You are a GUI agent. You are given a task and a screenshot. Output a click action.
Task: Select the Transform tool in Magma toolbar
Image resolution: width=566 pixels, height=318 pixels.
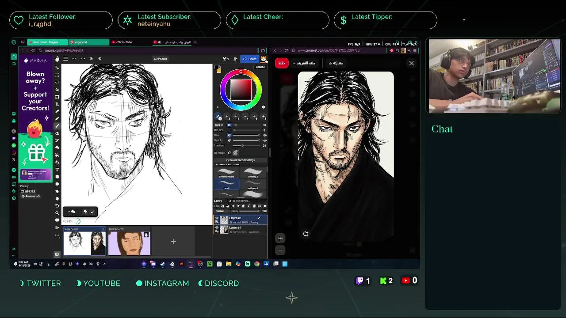pos(57,97)
